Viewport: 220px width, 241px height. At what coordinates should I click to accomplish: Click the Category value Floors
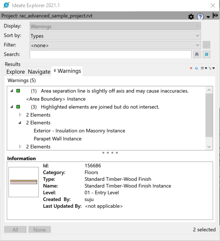[91, 172]
